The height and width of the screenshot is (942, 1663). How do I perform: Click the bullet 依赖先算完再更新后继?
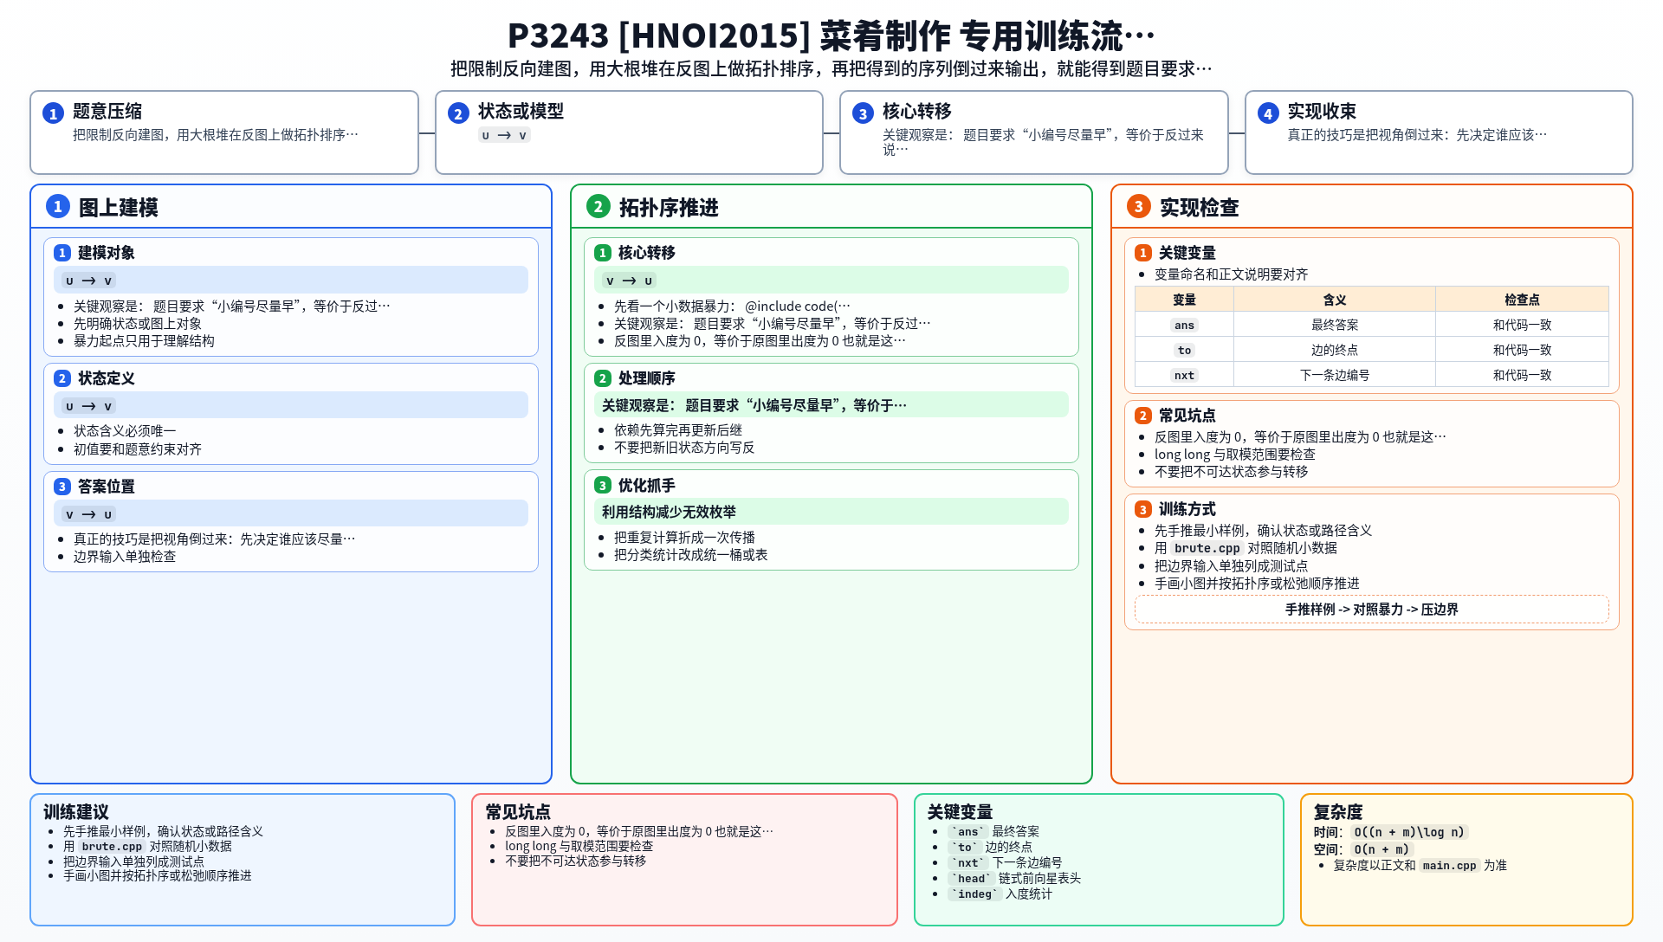coord(678,430)
